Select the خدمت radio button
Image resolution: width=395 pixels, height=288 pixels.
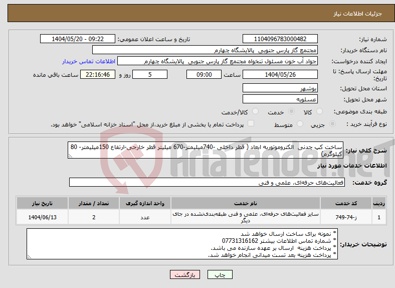(x=291, y=111)
